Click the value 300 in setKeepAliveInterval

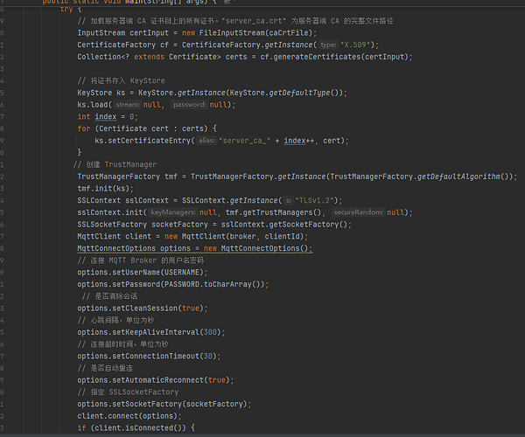pos(208,332)
